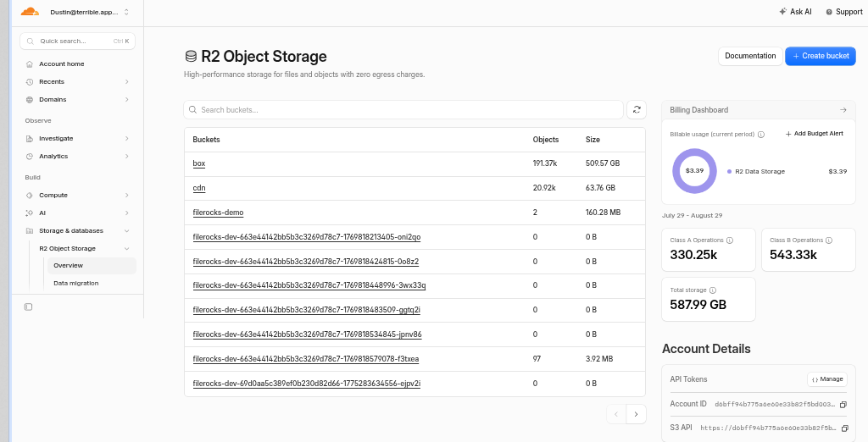Click the R2 Object Storage database icon
Image resolution: width=868 pixels, height=442 pixels.
click(x=191, y=57)
